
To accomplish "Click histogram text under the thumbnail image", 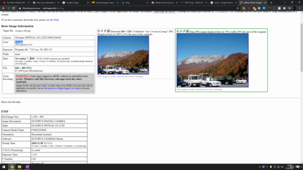I will pyautogui.click(x=120, y=76).
